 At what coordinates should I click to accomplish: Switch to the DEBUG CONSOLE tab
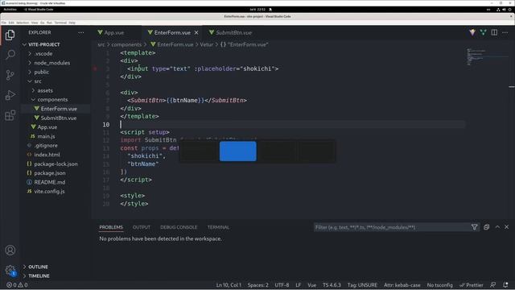coord(179,227)
